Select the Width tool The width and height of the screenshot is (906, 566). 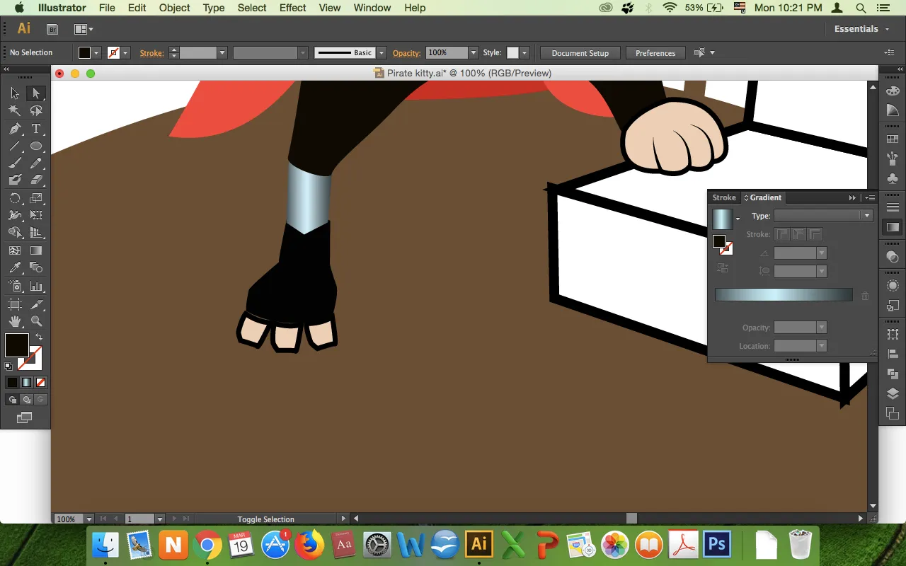coord(15,216)
